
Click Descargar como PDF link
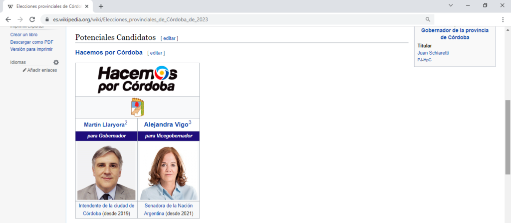pos(31,42)
